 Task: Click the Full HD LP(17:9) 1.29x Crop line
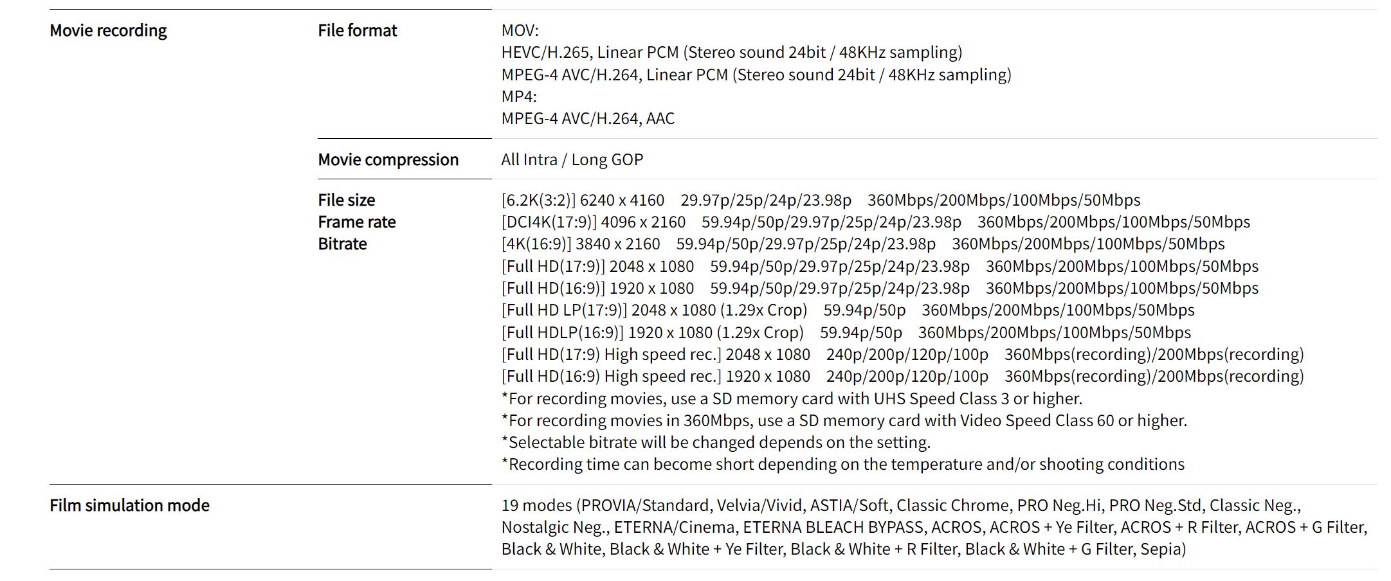(848, 310)
